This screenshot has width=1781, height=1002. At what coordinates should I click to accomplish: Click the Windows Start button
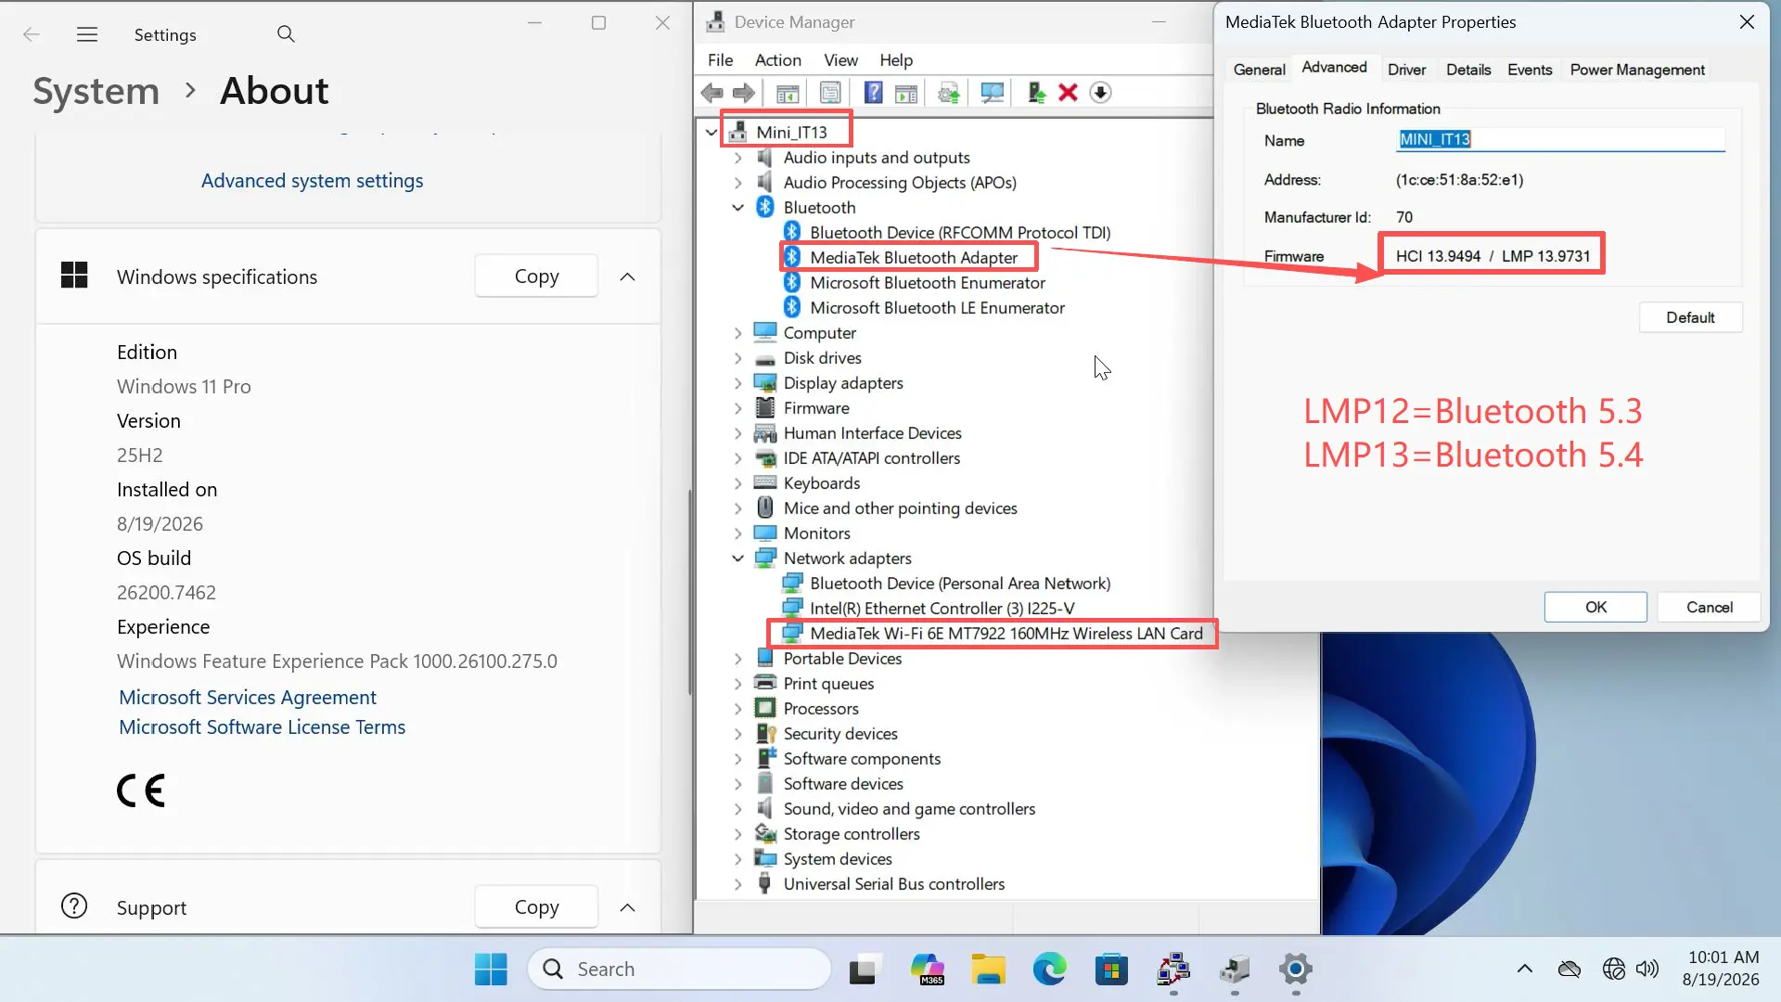[x=491, y=970]
